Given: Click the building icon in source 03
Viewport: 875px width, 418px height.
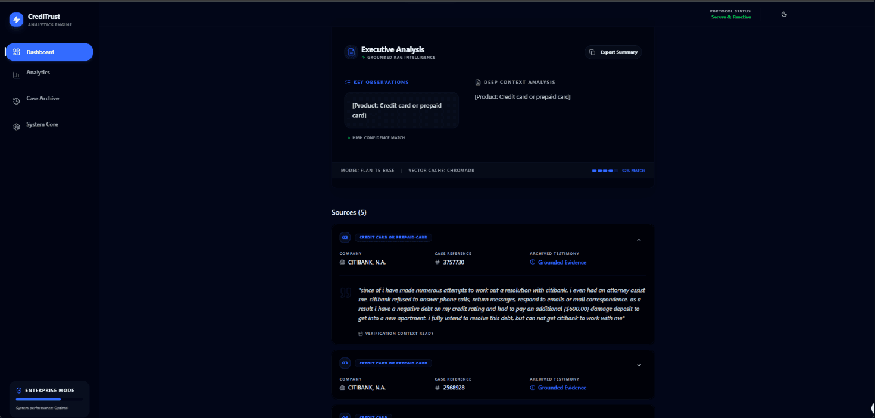Looking at the screenshot, I should [342, 388].
